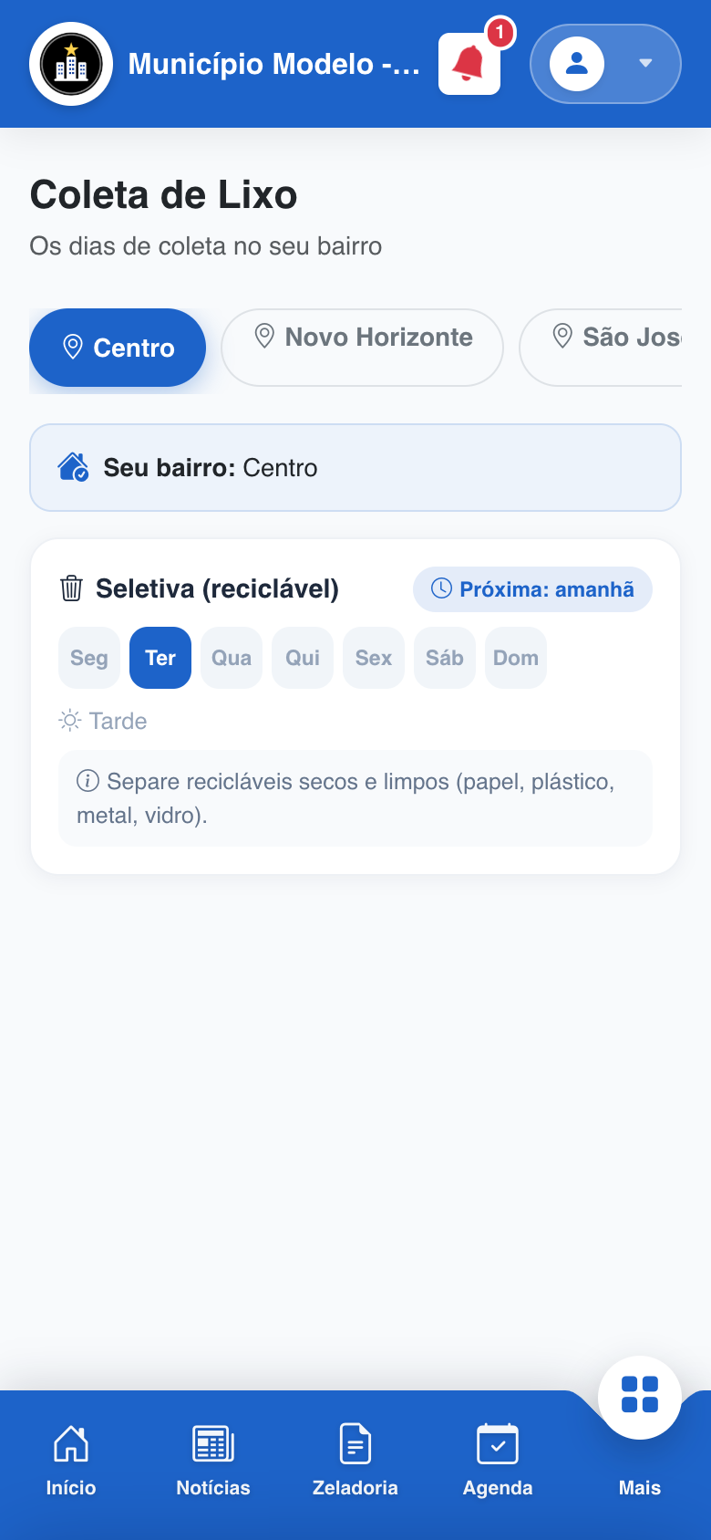Click the Seu bairro: Centro banner
This screenshot has height=1540, width=711.
tap(355, 467)
